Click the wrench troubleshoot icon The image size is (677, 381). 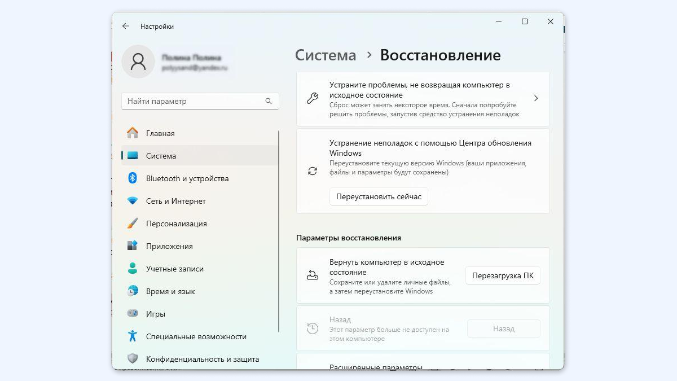click(x=313, y=99)
